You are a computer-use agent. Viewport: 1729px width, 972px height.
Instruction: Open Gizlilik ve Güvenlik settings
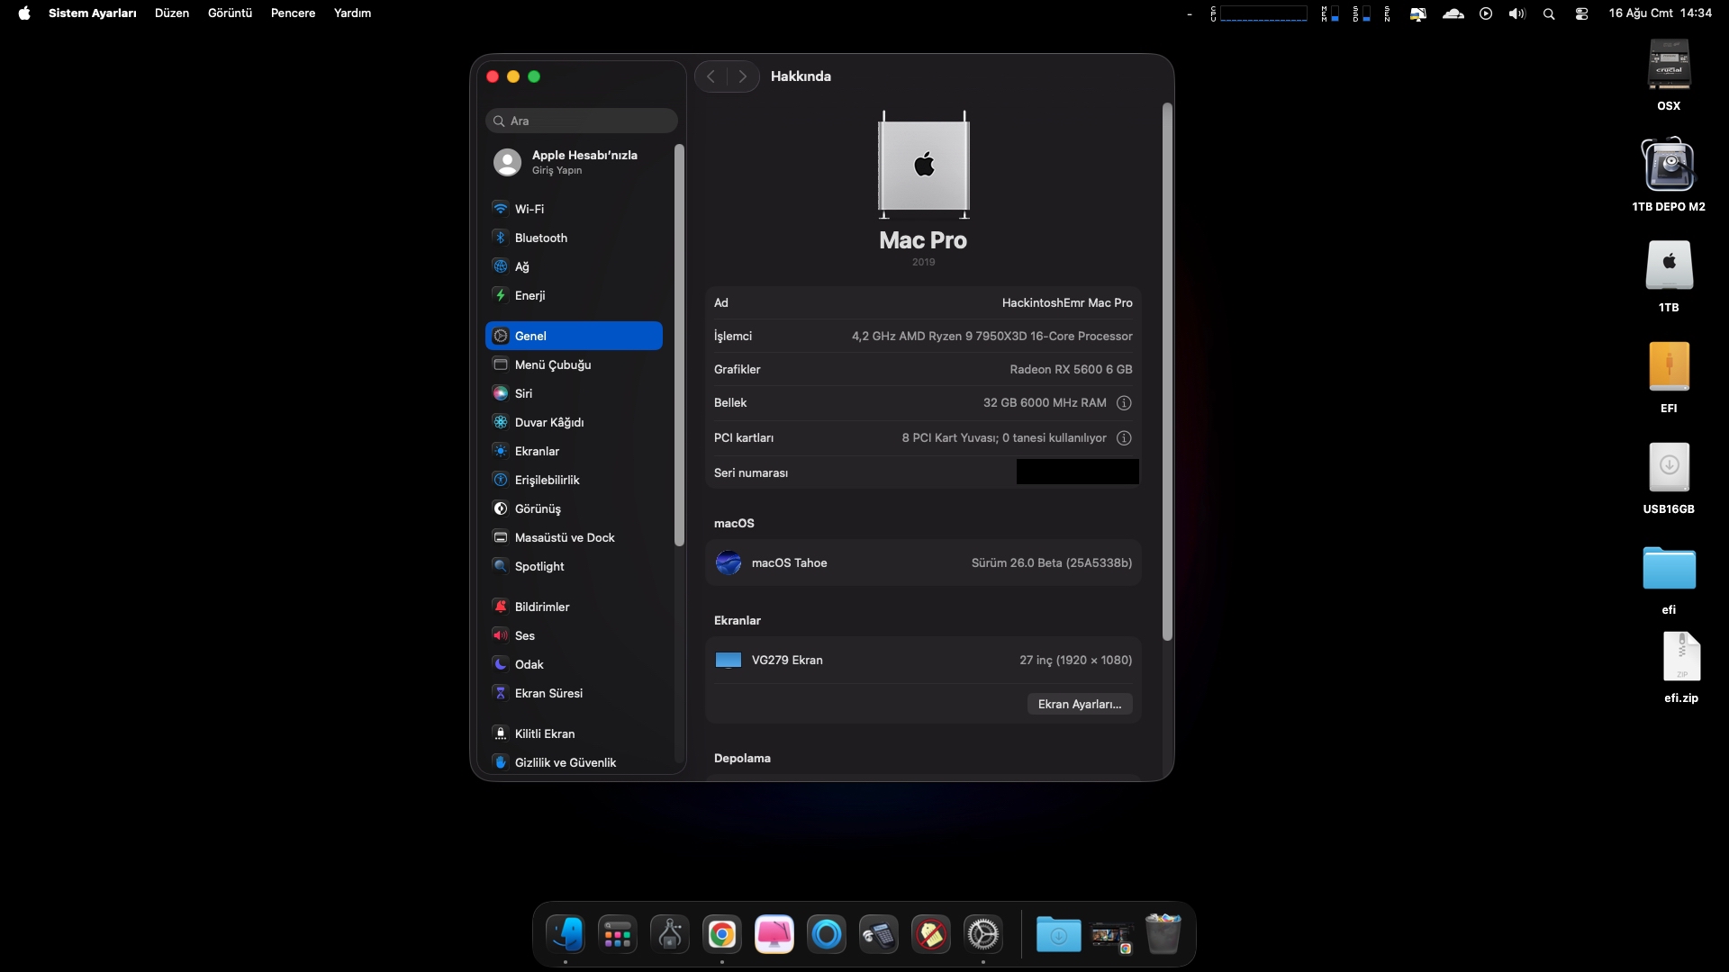click(565, 762)
